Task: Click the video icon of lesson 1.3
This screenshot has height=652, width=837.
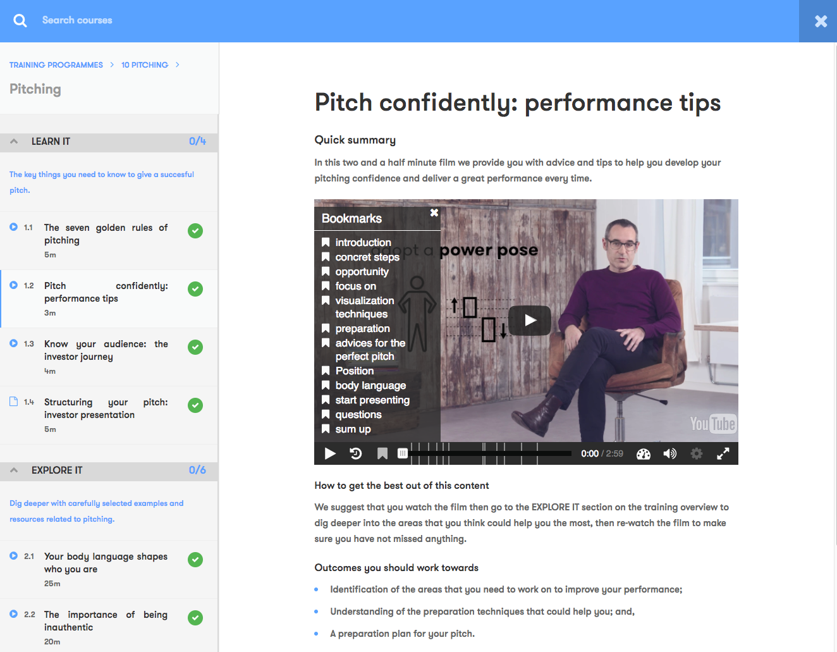Action: pyautogui.click(x=13, y=343)
